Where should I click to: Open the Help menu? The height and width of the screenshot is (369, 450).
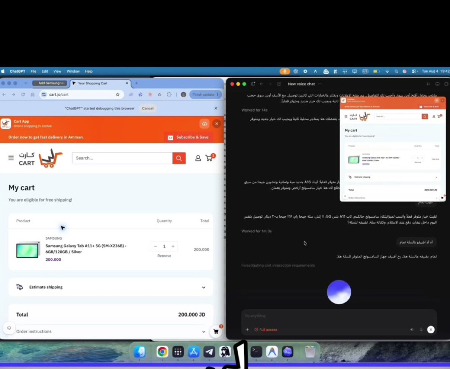click(88, 71)
